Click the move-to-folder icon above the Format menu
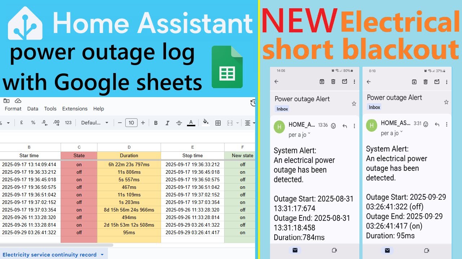462x259 pixels. (6, 101)
